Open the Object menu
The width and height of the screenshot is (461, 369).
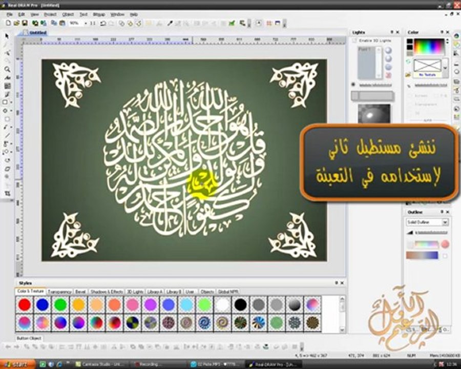tap(68, 14)
